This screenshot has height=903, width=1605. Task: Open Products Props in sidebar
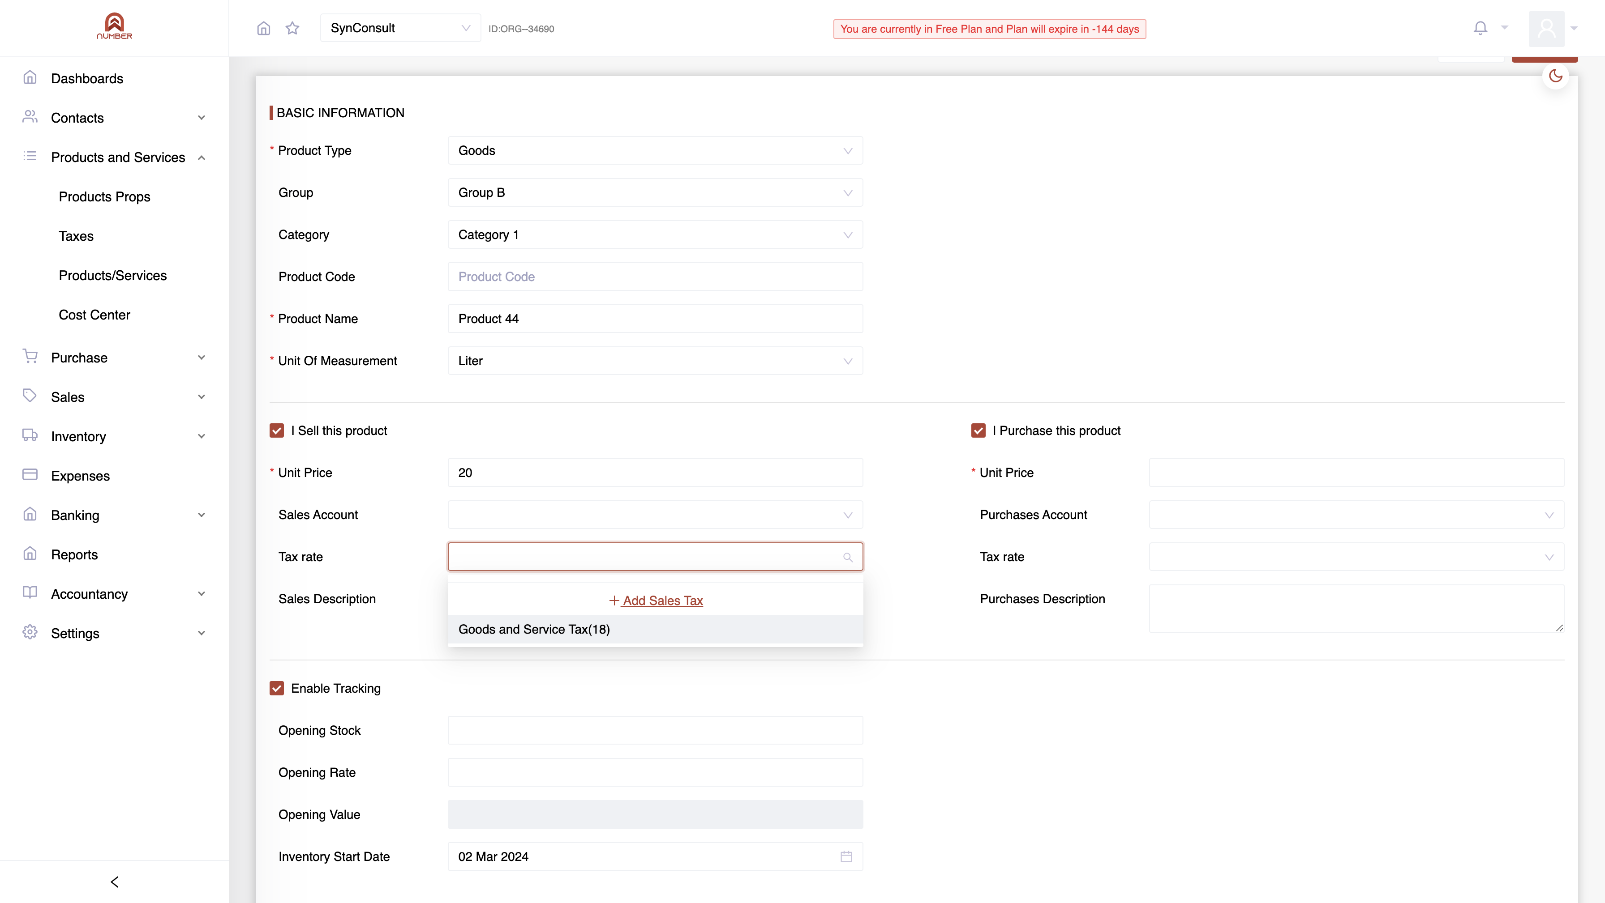click(105, 197)
